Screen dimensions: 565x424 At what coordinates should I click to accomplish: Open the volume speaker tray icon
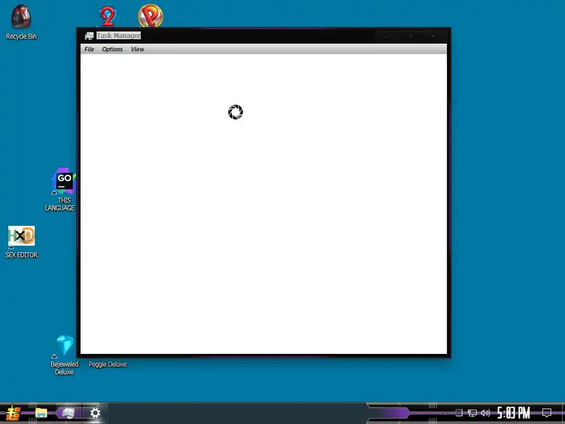[486, 413]
